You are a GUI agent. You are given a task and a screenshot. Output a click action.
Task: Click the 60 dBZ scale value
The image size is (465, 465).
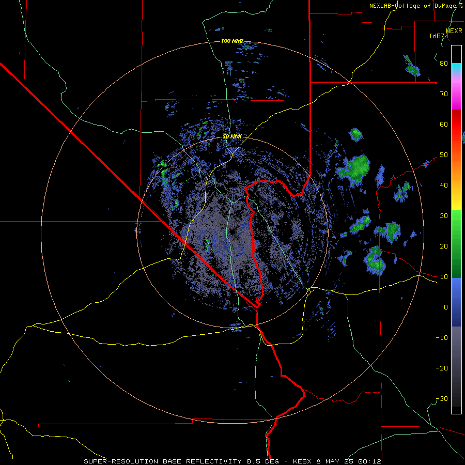pos(444,125)
